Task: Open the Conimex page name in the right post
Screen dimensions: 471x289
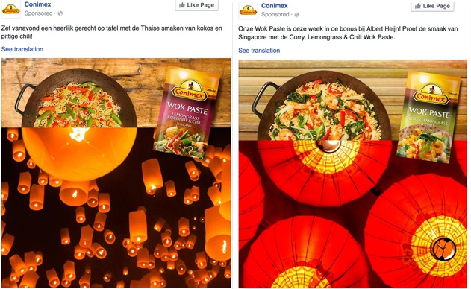Action: 274,6
